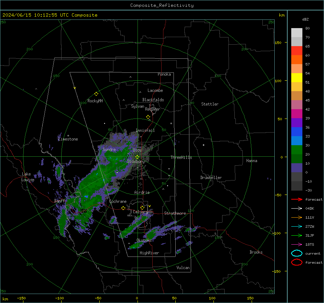324x303 pixels.
Task: Click the green 31JP arrow icon
Action: [297, 235]
